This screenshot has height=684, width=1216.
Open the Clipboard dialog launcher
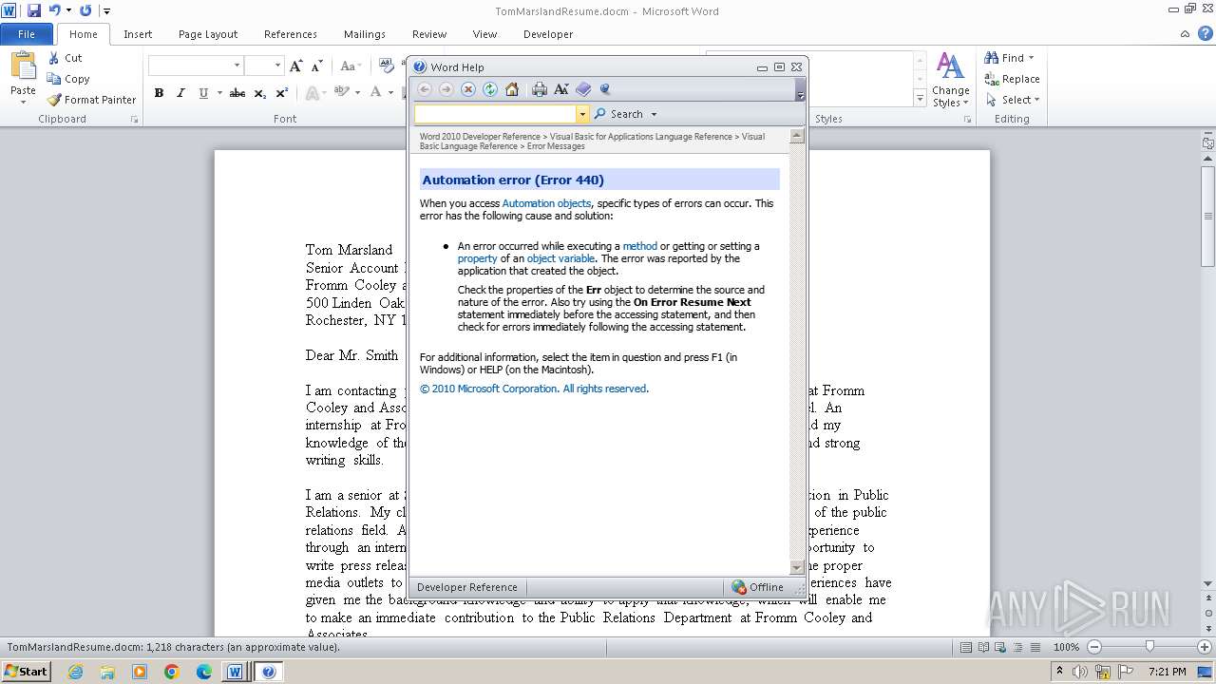pyautogui.click(x=134, y=120)
